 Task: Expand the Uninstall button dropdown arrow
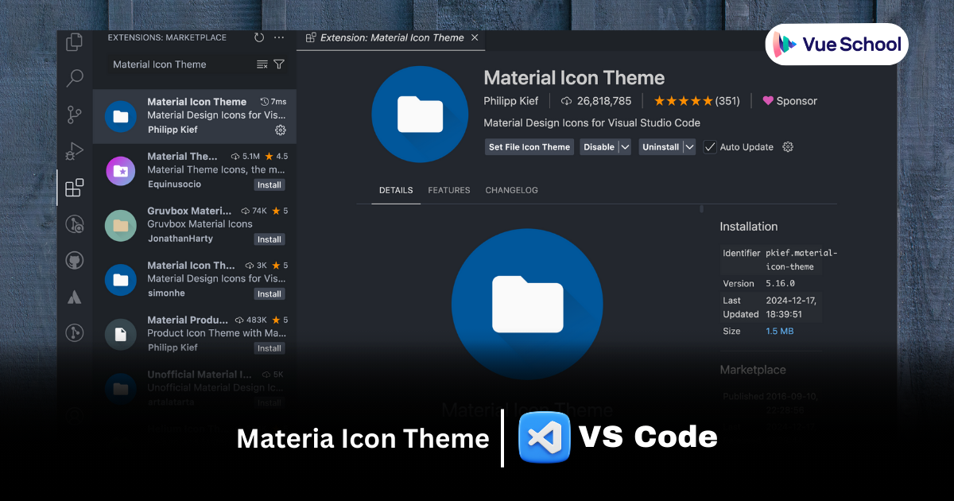(689, 147)
